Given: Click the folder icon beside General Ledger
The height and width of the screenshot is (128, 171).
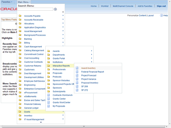Looking at the screenshot, I should click(20, 108).
